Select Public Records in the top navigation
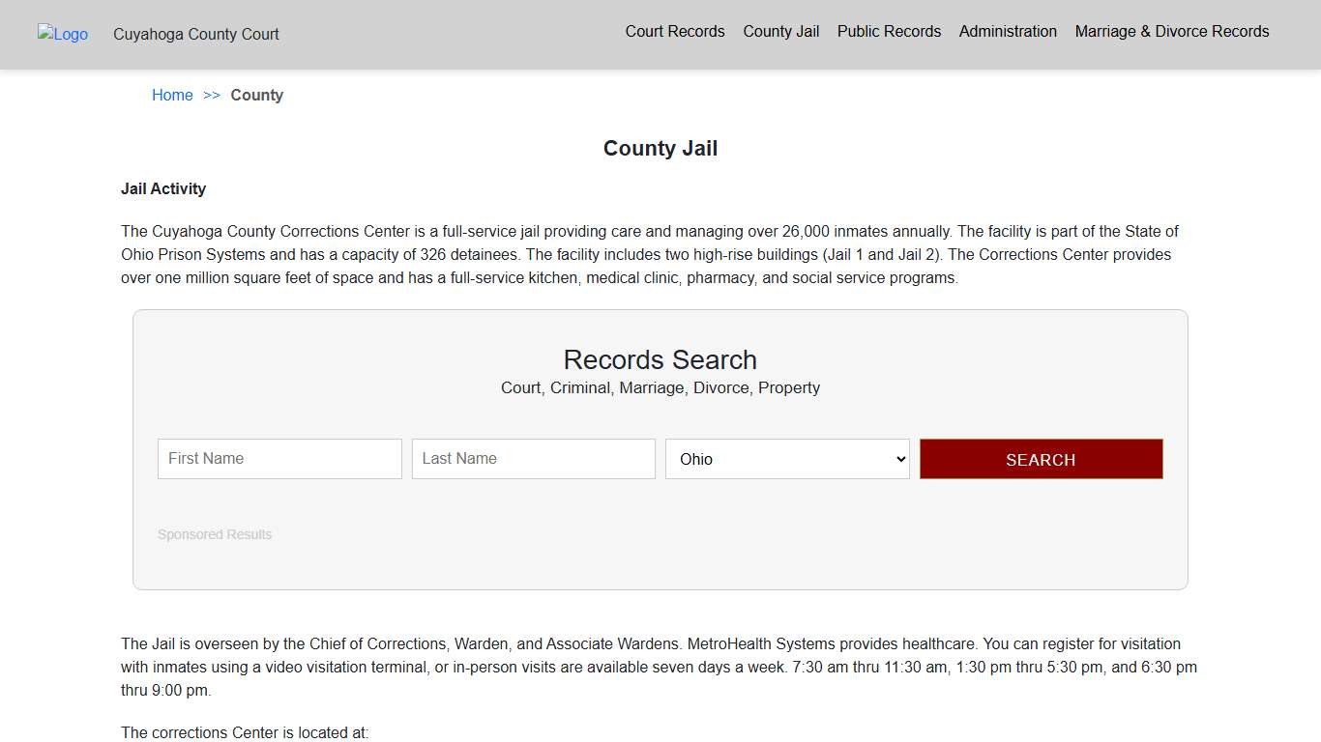Screen dimensions: 1321x742 click(x=889, y=31)
